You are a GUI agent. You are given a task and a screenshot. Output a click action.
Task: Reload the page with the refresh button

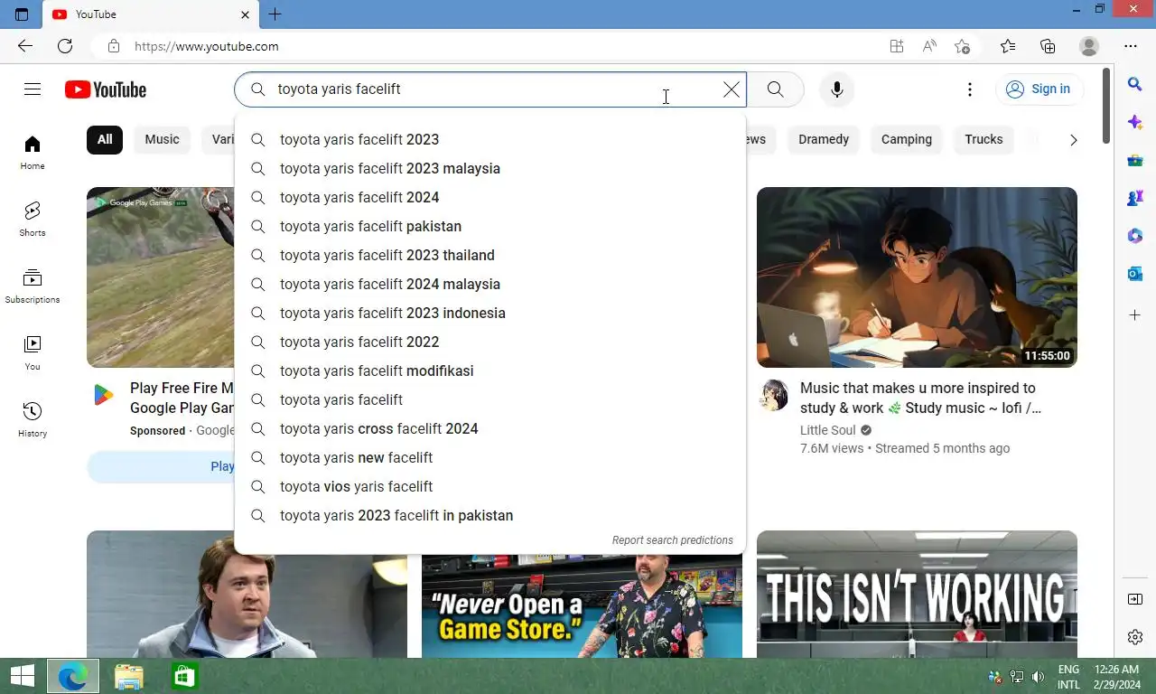[x=65, y=46]
